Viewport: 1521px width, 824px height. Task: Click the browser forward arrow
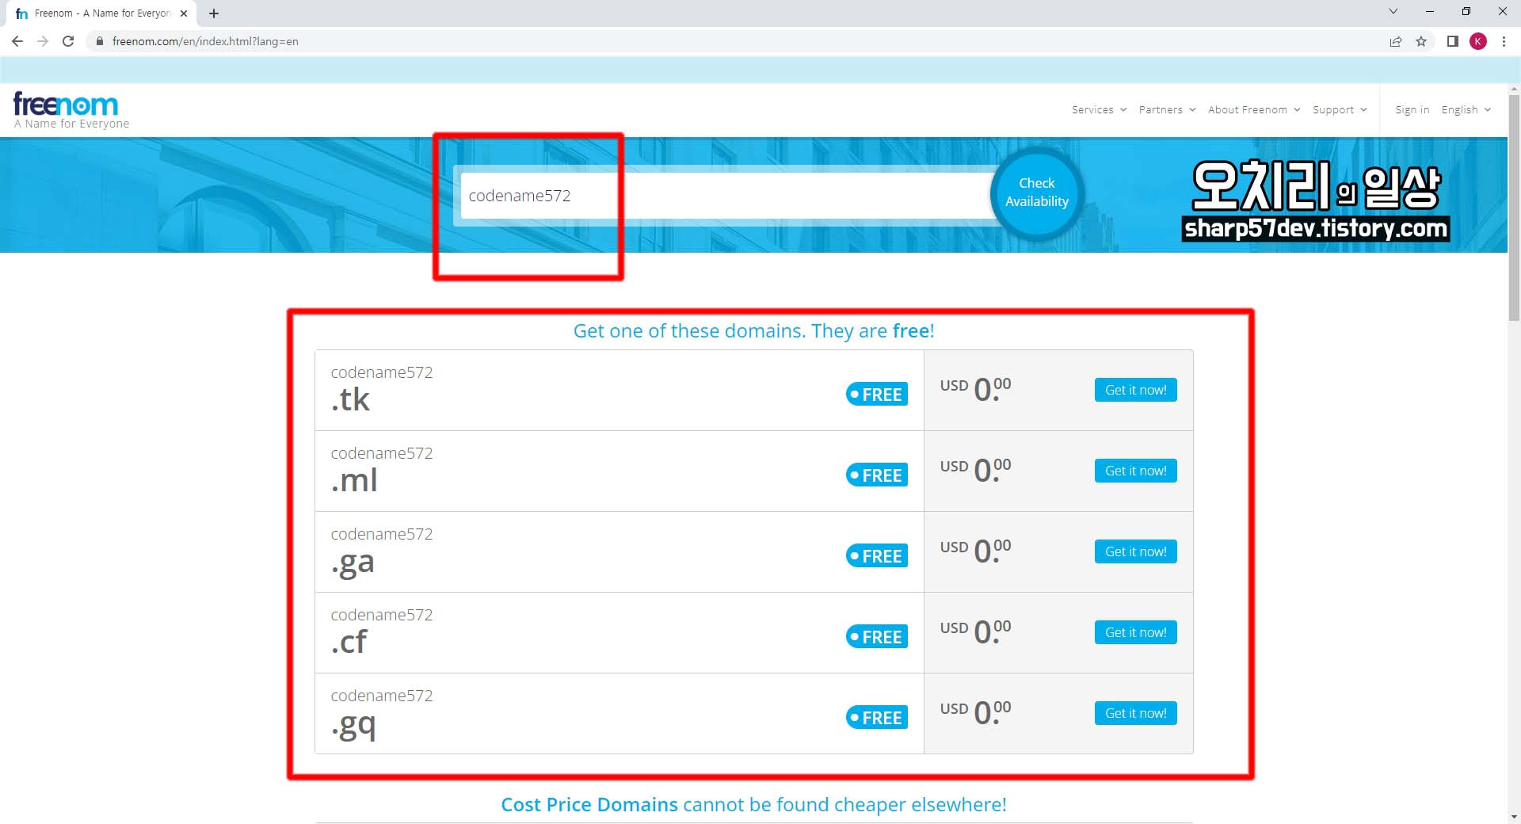click(x=43, y=41)
